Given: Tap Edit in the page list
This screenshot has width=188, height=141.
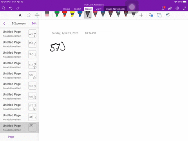Looking at the screenshot, I should pyautogui.click(x=34, y=23).
